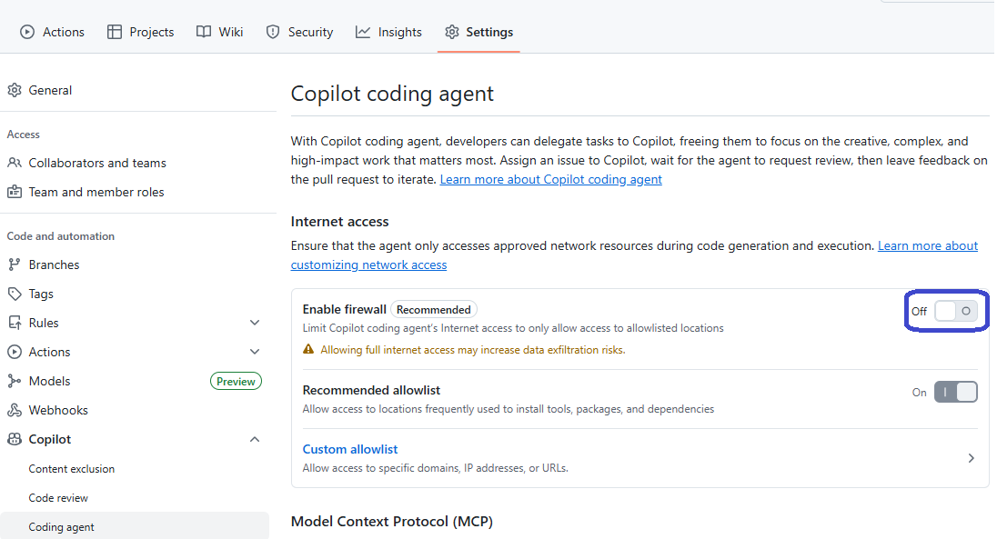Disable the Recommended allowlist toggle

tap(955, 392)
